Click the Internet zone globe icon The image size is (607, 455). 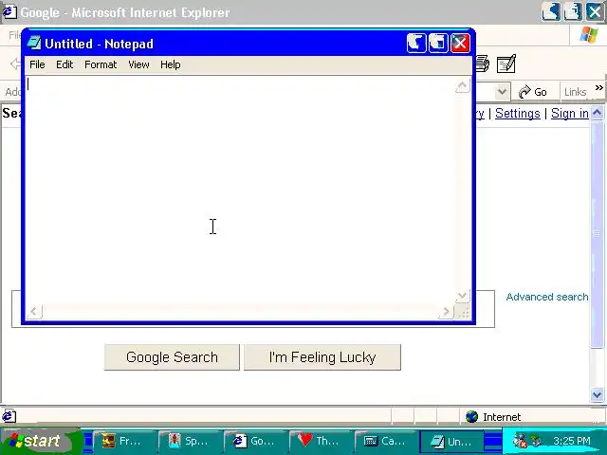coord(472,417)
